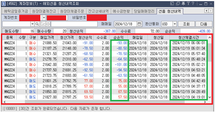This screenshot has width=215, height=113.
Task: Pin the window with the pushpin icon
Action: [183, 3]
